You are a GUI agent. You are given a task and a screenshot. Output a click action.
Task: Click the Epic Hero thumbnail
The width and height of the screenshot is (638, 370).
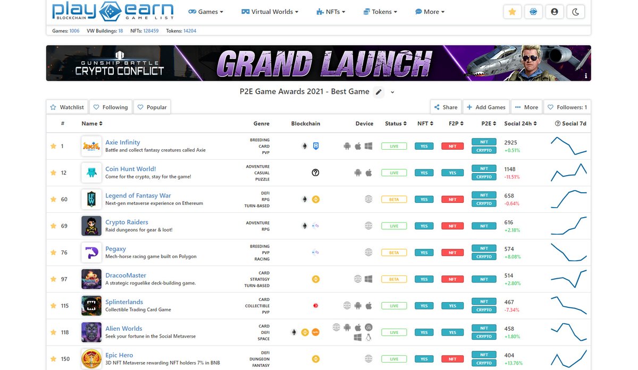[91, 359]
